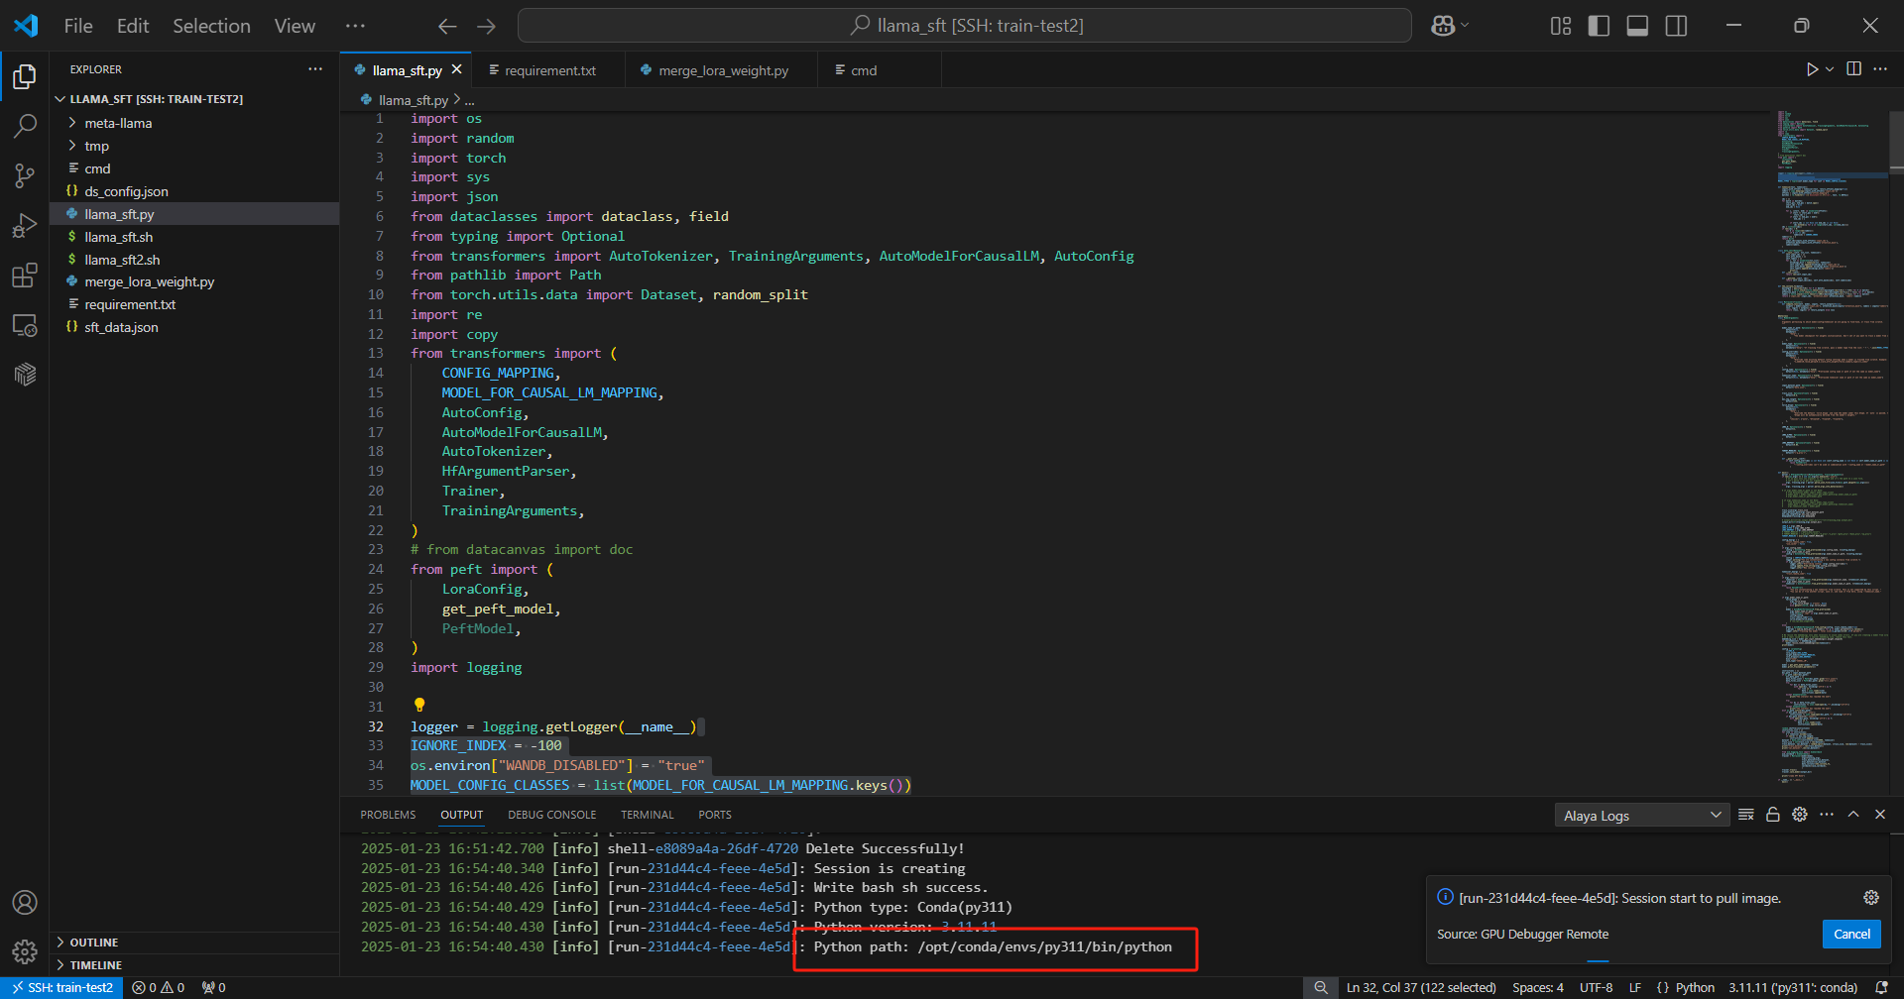This screenshot has width=1904, height=999.
Task: Click the SSH: train-test2 remote indicator
Action: point(62,987)
